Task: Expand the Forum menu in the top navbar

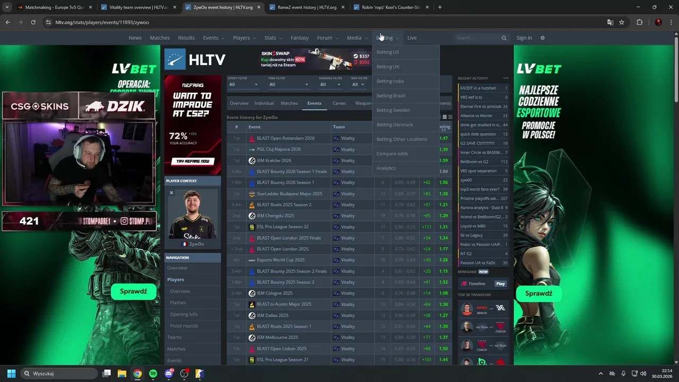Action: (327, 38)
